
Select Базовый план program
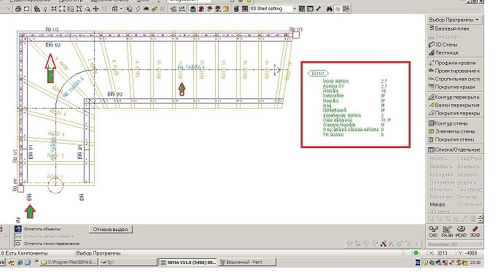pyautogui.click(x=449, y=28)
